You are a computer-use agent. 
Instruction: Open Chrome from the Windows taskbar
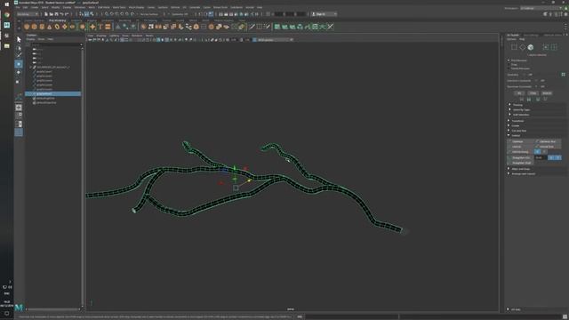point(6,15)
